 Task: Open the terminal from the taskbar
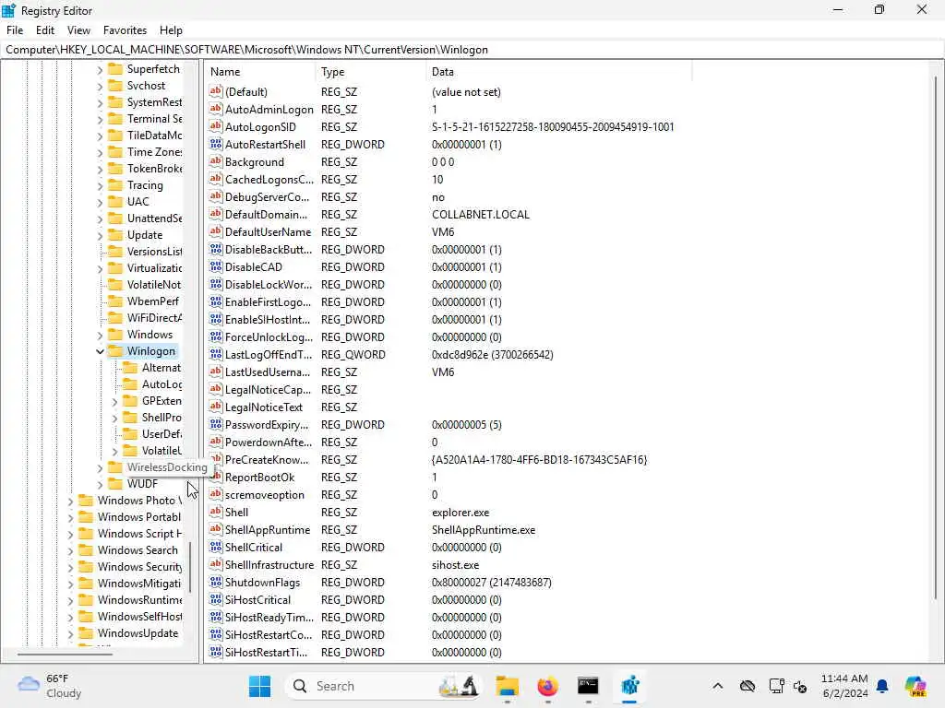pyautogui.click(x=588, y=686)
